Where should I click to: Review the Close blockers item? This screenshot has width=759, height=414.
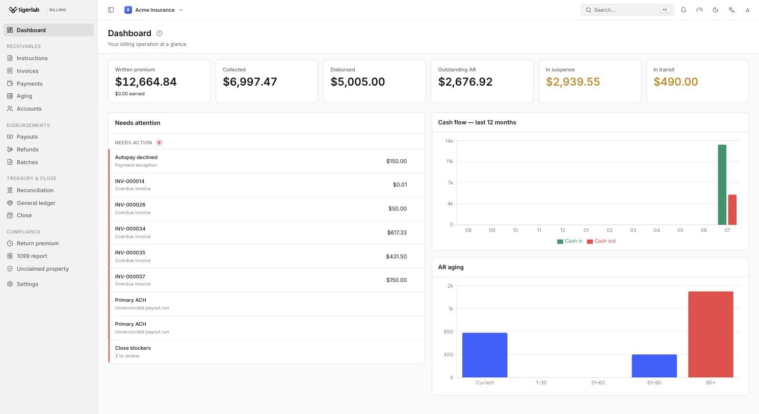267,352
